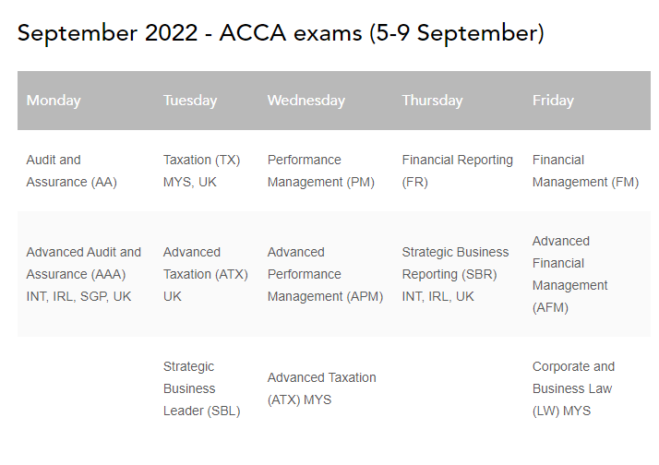Select the Monday column header

[x=54, y=101]
